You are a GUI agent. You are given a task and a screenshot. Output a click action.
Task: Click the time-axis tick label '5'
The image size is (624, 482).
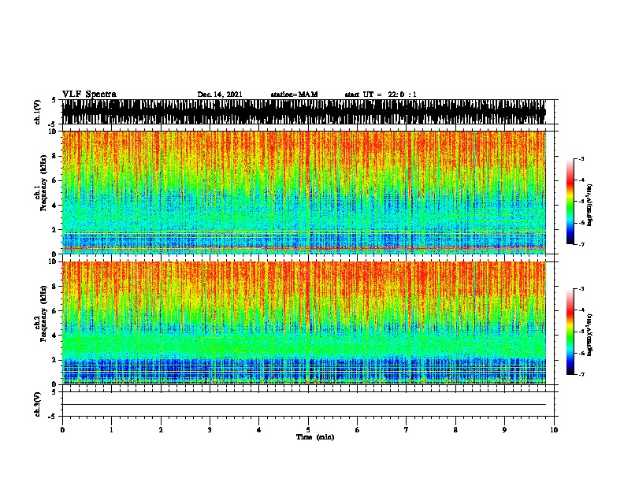[x=308, y=430]
